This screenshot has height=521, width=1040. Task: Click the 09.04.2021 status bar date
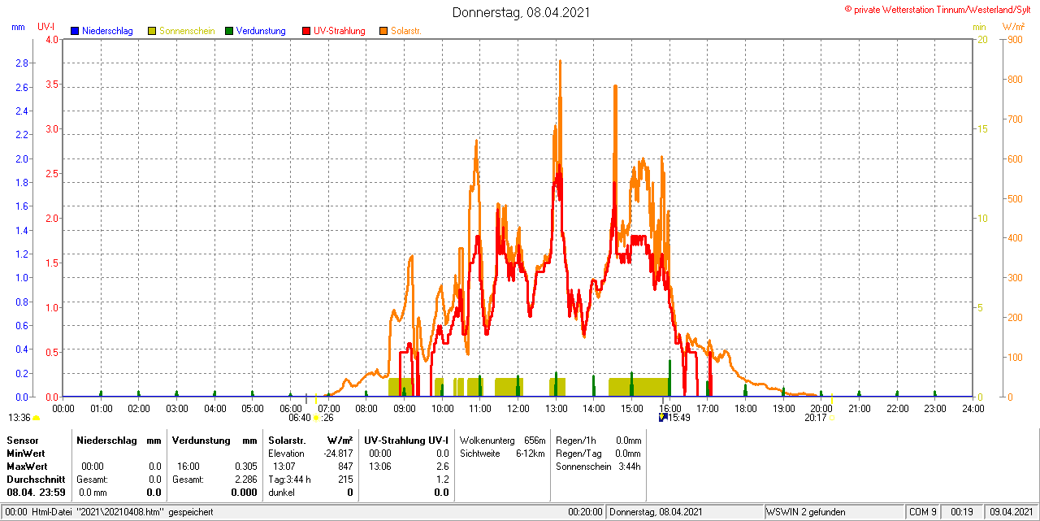click(x=1011, y=512)
